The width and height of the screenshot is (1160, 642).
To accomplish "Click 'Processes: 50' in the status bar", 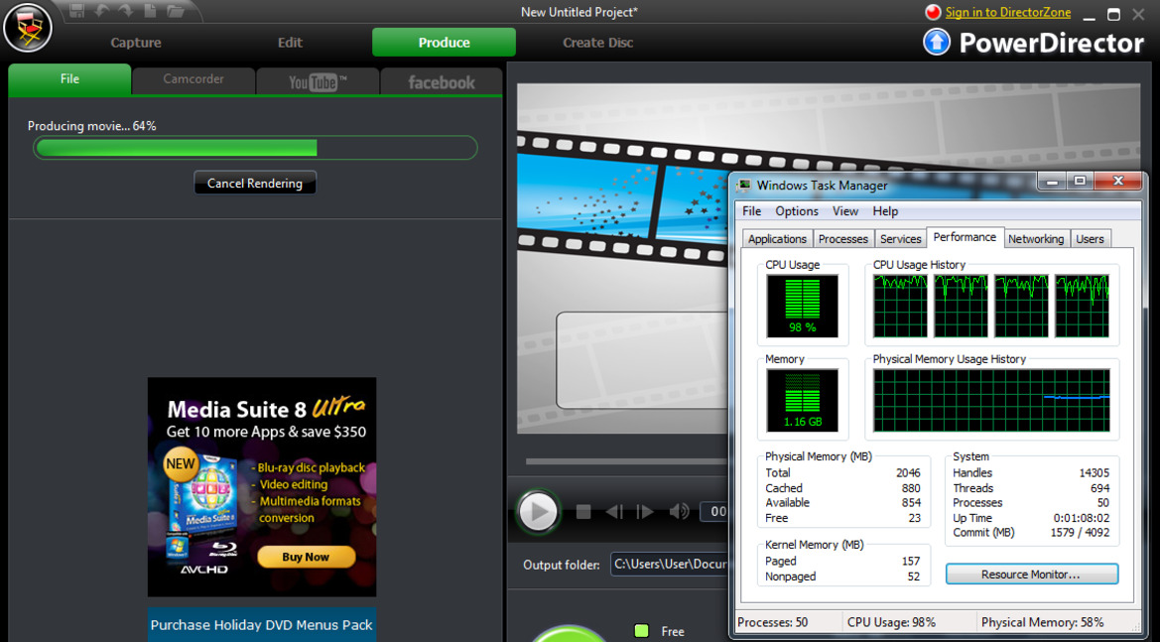I will (772, 622).
